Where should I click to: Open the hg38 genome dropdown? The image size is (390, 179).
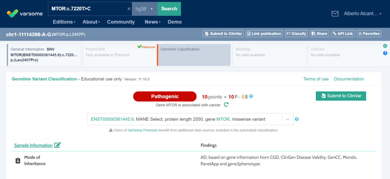tap(145, 9)
